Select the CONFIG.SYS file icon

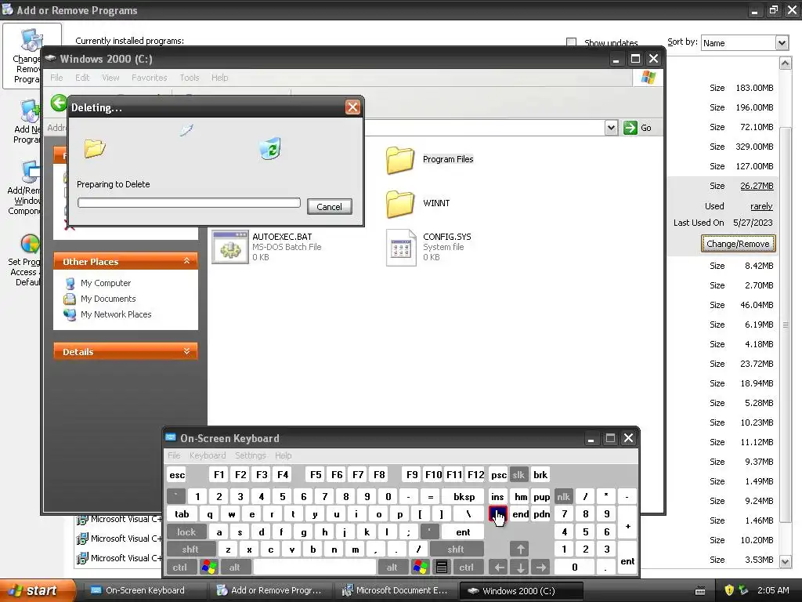[x=401, y=247]
